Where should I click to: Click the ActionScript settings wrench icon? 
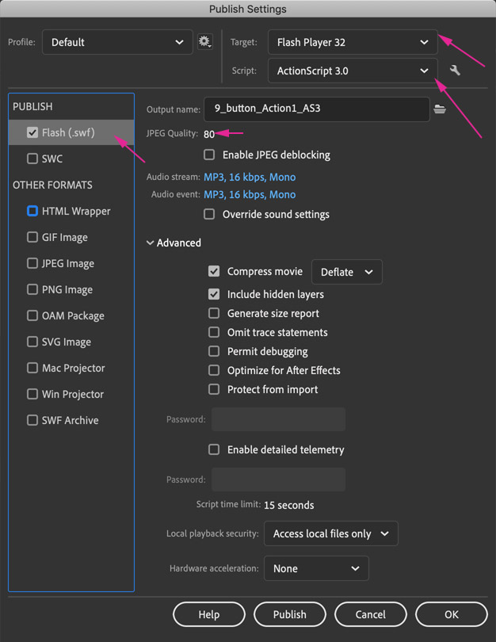pyautogui.click(x=455, y=71)
